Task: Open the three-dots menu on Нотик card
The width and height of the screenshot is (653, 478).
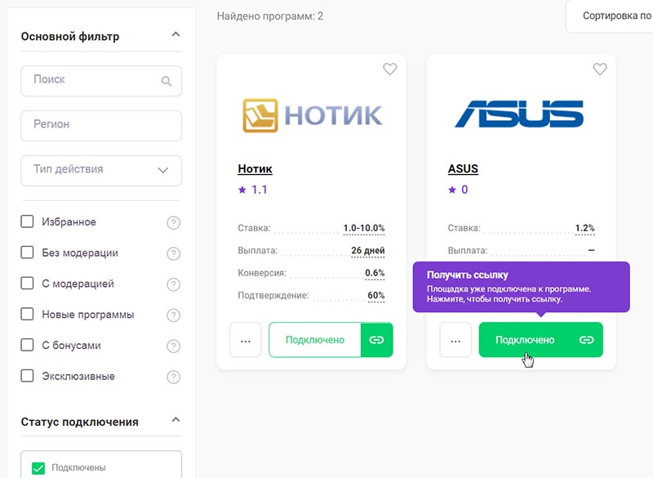Action: point(246,340)
